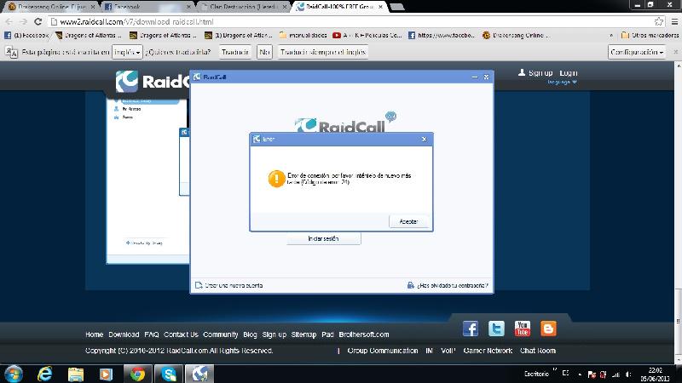Open the Drakensang Online bookmark

[515, 35]
